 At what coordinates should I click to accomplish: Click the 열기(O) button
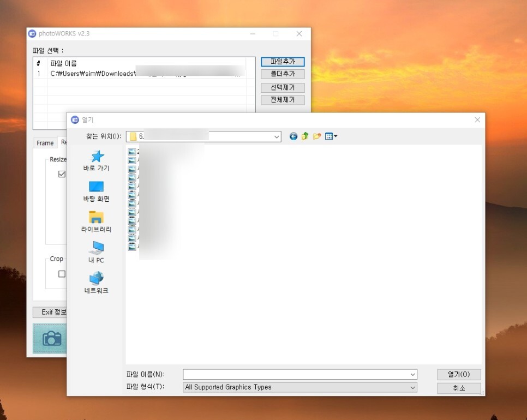[x=459, y=374]
